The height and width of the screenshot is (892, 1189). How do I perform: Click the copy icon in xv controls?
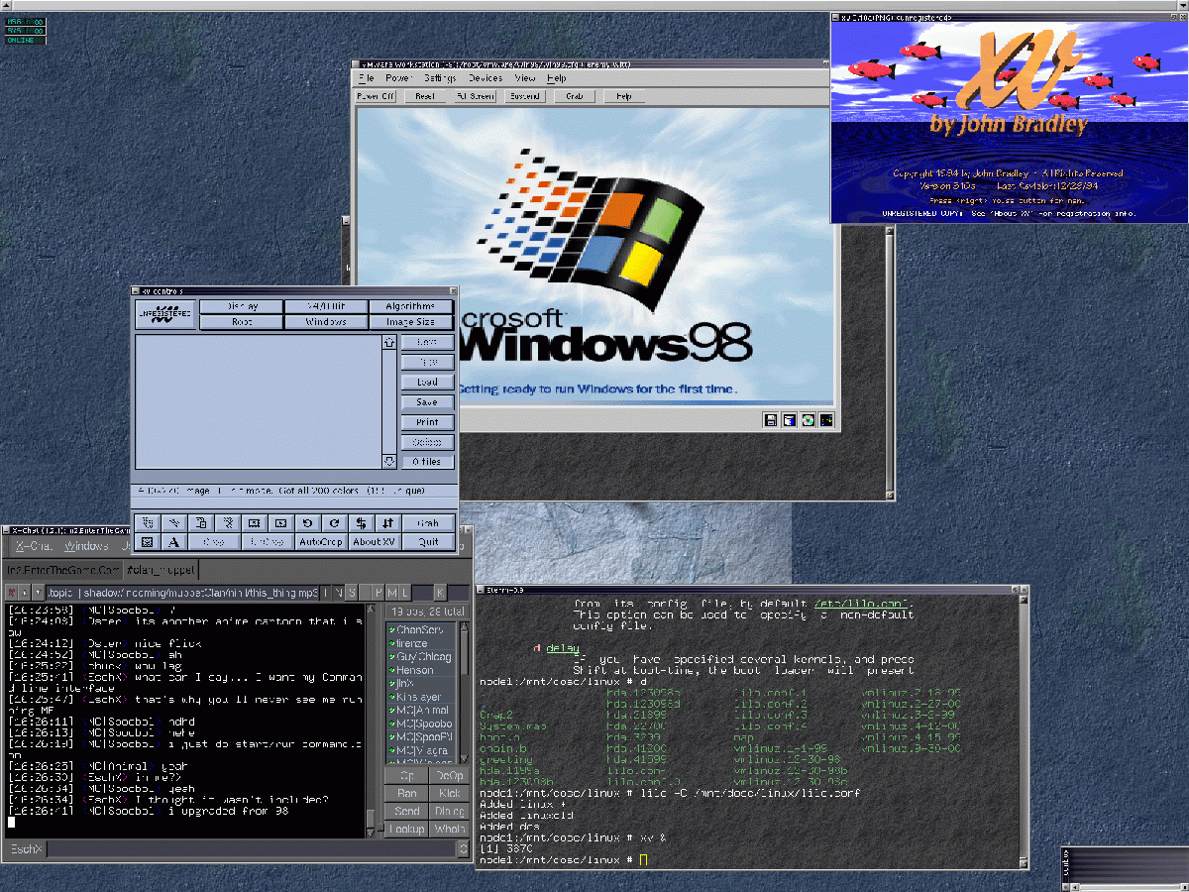(147, 522)
